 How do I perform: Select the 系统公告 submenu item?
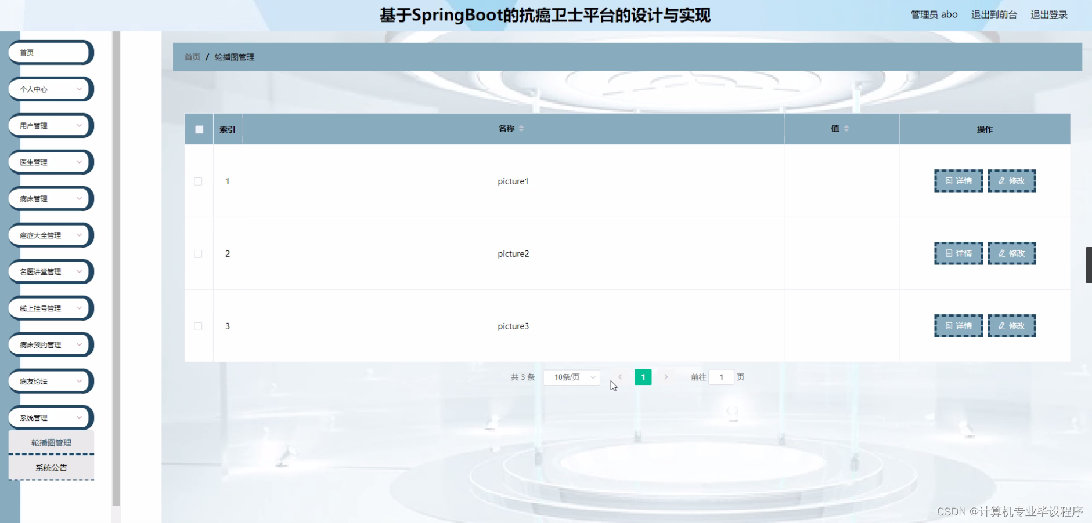[51, 467]
